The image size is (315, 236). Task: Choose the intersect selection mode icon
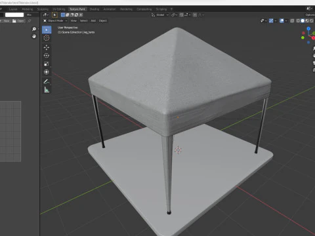pos(81,15)
